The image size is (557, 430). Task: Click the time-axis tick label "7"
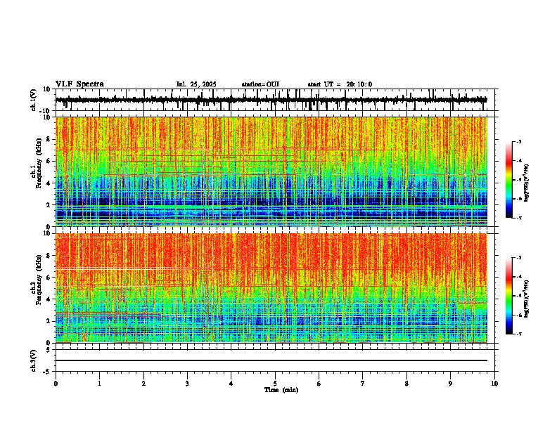363,384
